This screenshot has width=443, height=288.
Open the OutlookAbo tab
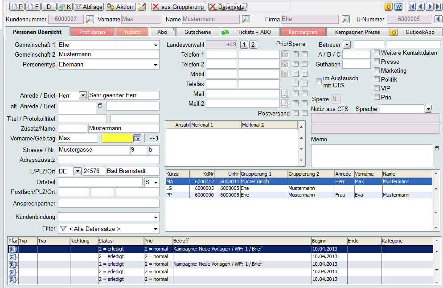point(416,32)
